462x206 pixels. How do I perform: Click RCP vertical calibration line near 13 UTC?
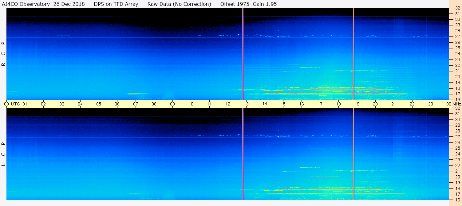243,54
